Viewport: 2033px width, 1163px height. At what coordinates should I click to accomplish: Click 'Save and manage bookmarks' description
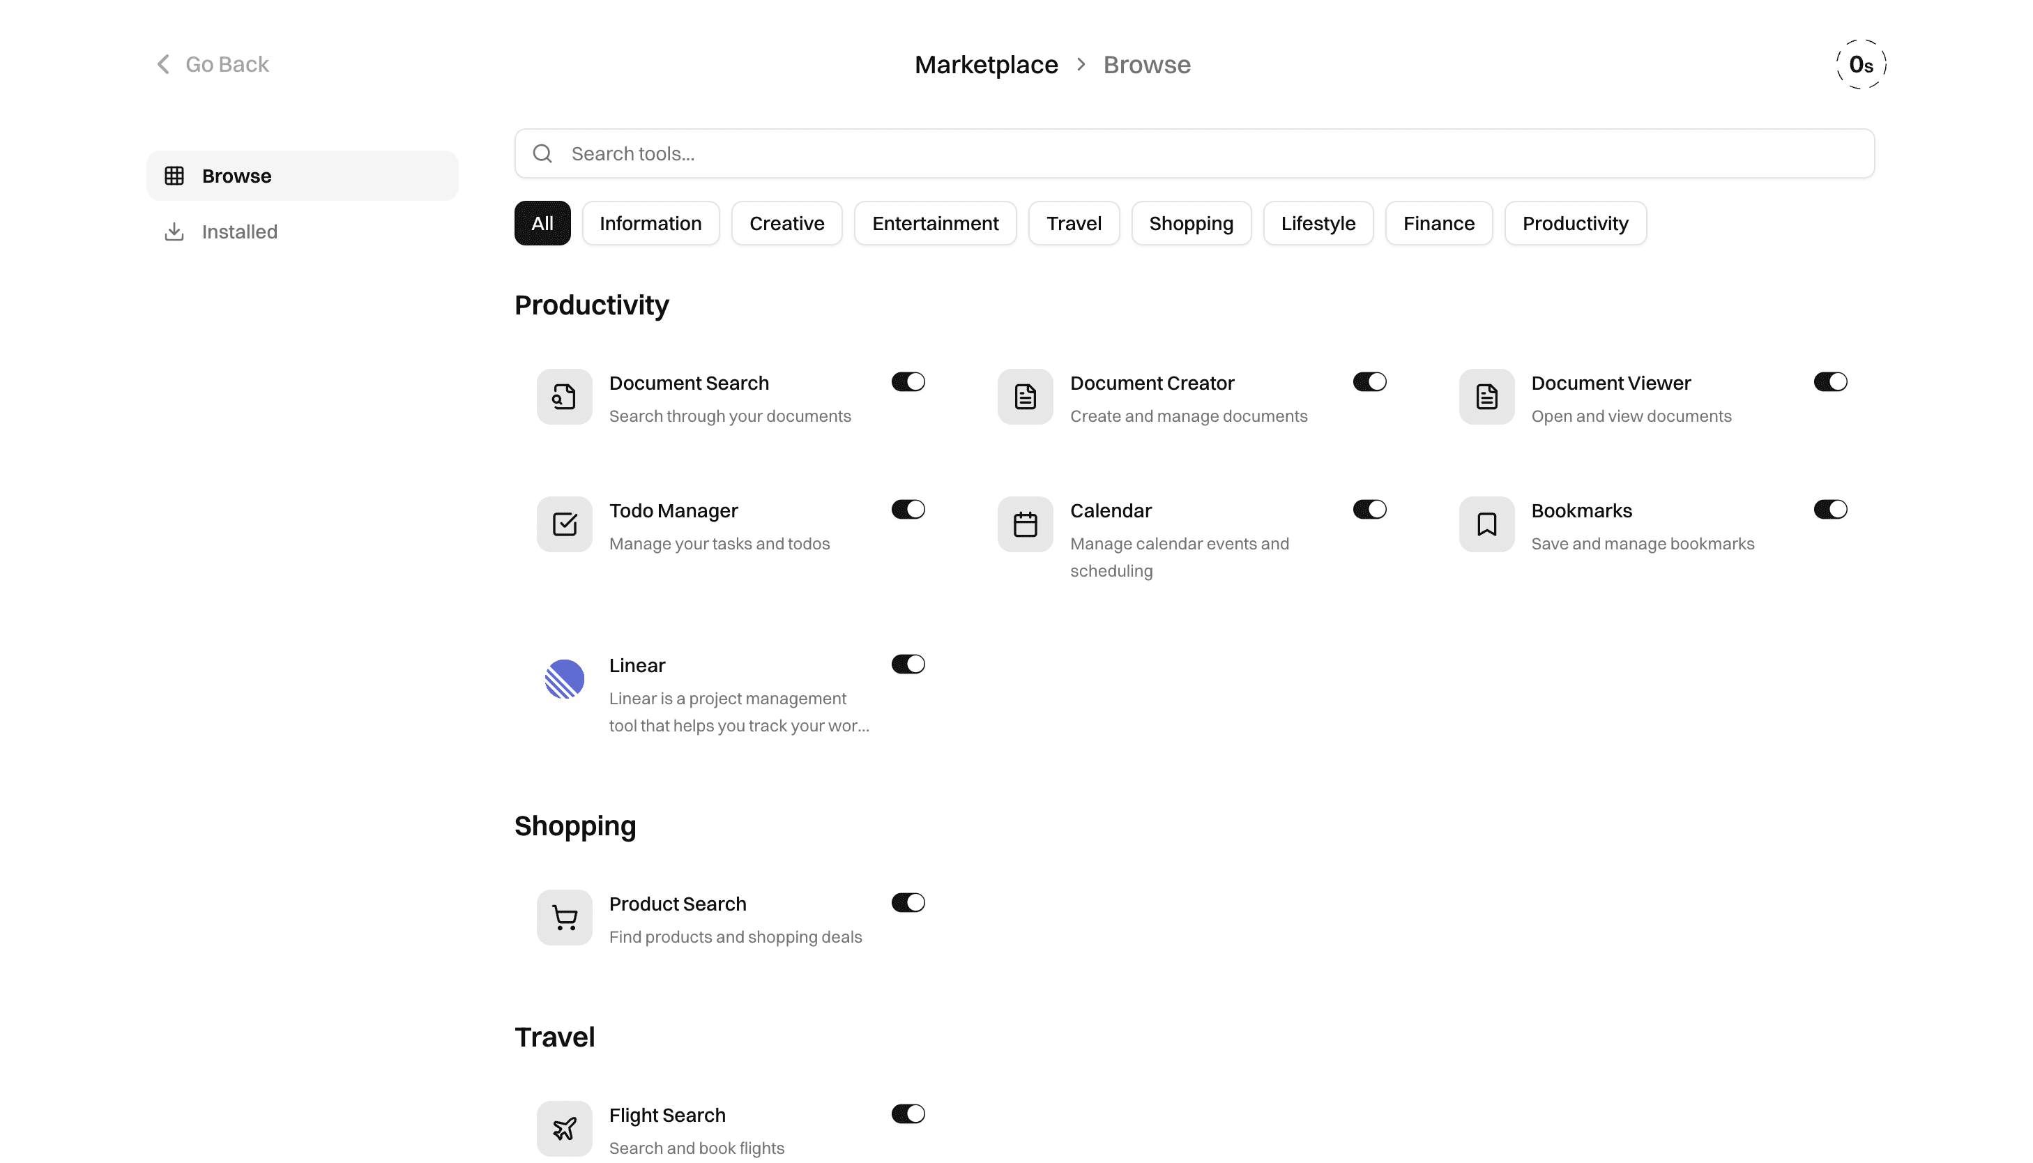coord(1642,544)
